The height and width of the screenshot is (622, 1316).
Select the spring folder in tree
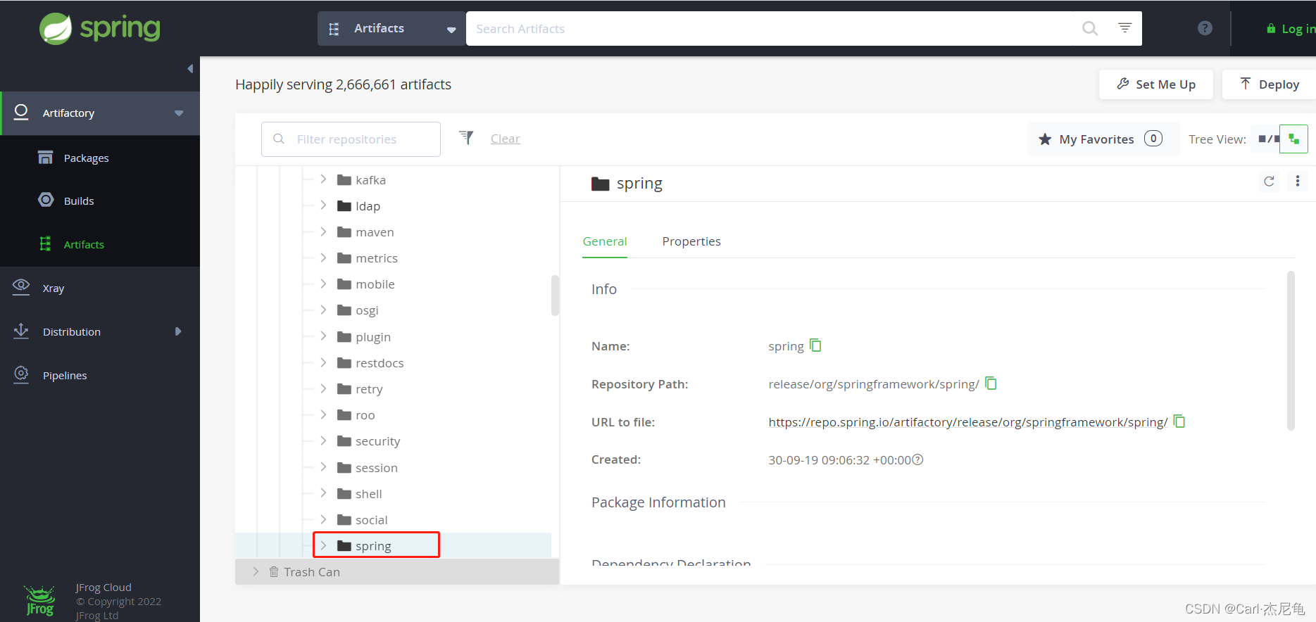[x=364, y=546]
